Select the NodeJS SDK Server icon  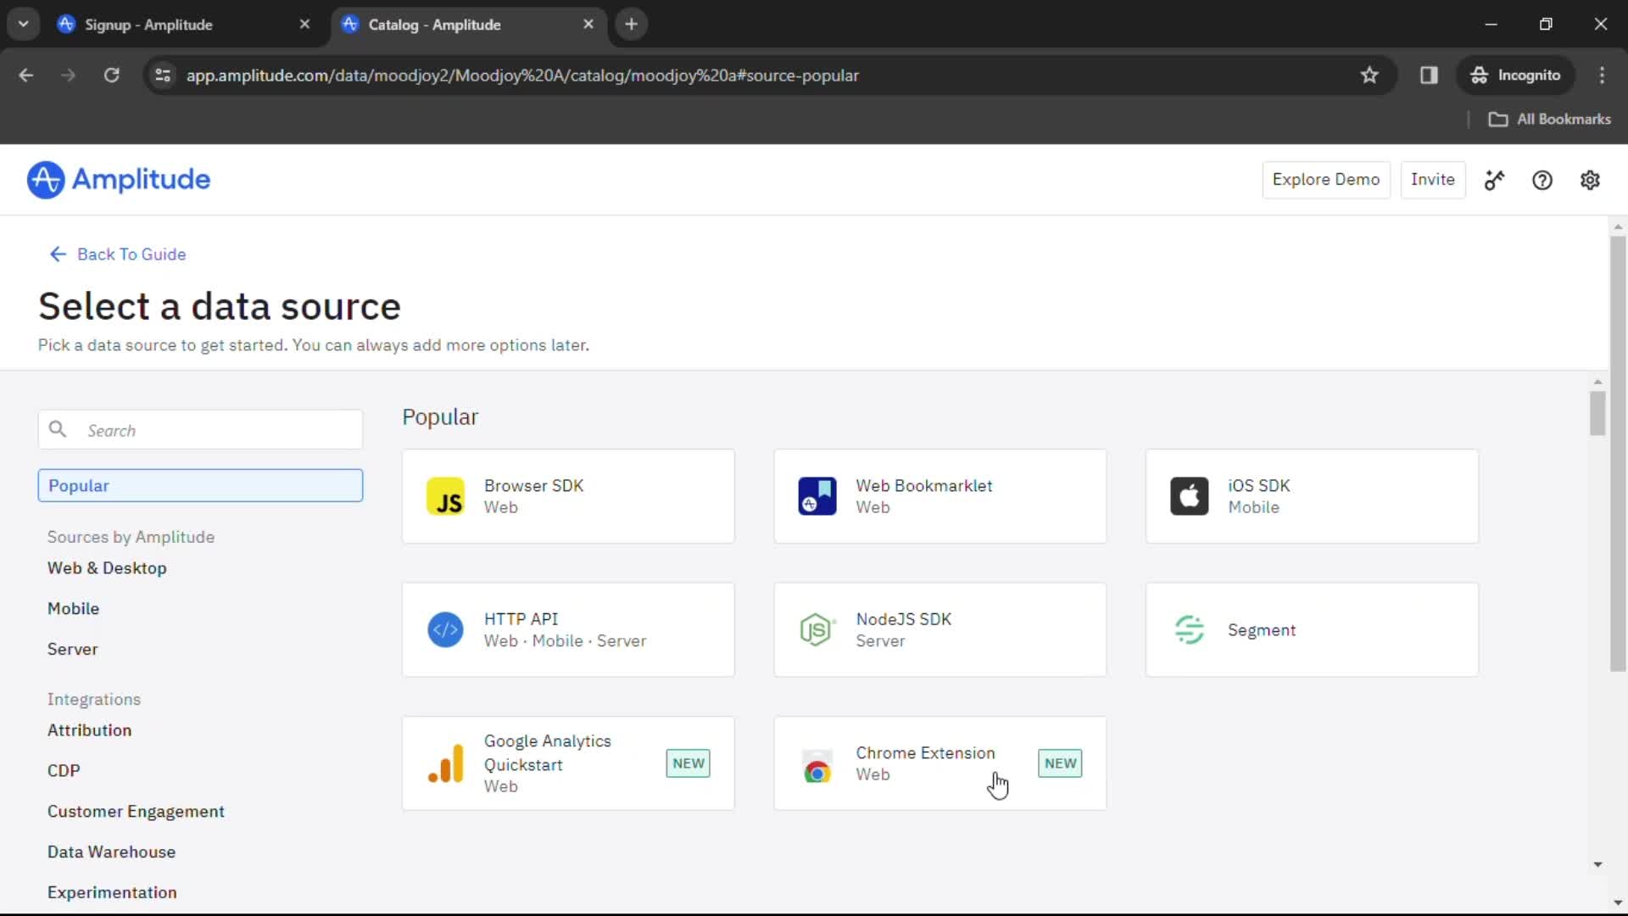817,628
